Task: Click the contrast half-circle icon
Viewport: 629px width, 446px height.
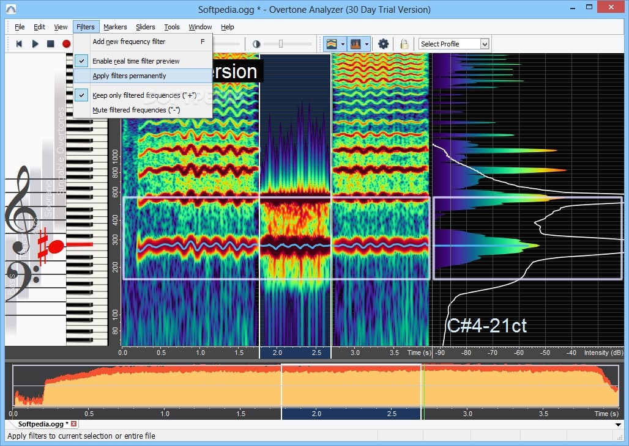Action: coord(256,44)
